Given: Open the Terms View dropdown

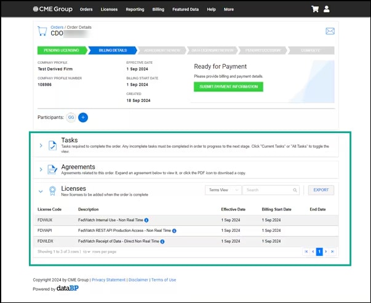Looking at the screenshot, I should 222,190.
